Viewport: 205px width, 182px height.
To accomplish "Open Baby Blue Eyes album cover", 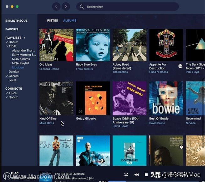I will click(93, 45).
